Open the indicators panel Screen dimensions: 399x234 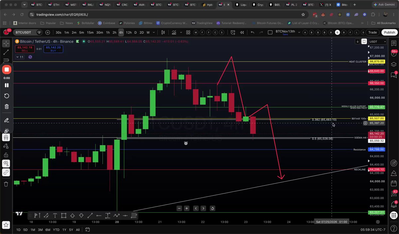point(174,32)
